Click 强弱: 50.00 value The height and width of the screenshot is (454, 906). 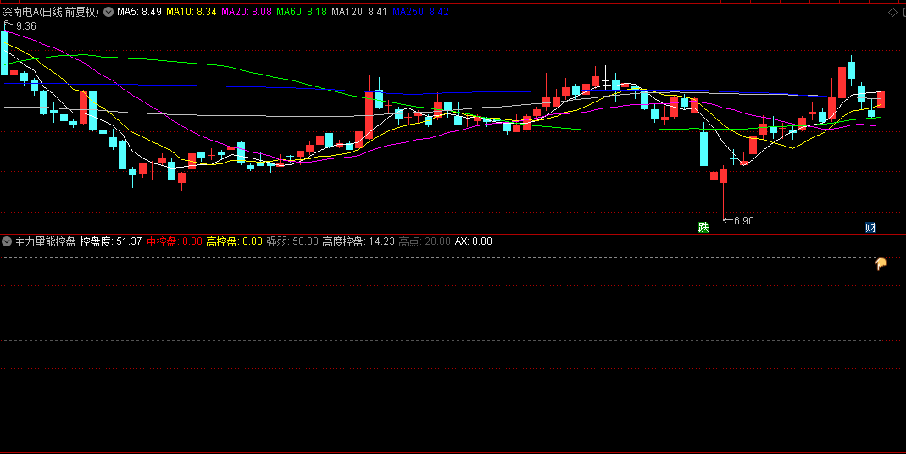(292, 241)
